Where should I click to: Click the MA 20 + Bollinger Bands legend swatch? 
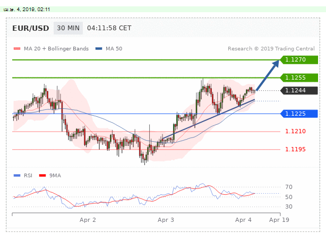[x=17, y=49]
